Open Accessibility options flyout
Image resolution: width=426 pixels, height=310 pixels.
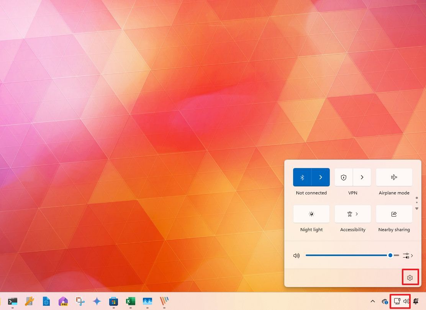[x=352, y=214]
